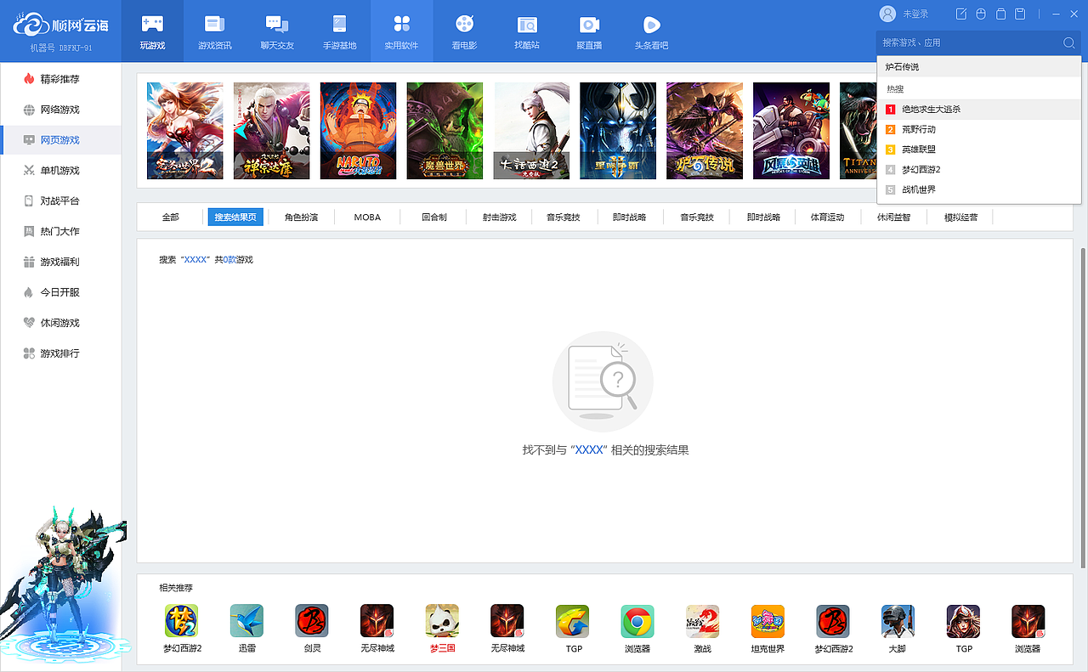Open the 找酷站 site finder section
1088x672 pixels.
click(527, 31)
